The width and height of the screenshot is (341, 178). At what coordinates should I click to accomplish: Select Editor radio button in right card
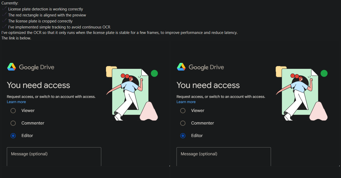click(183, 136)
